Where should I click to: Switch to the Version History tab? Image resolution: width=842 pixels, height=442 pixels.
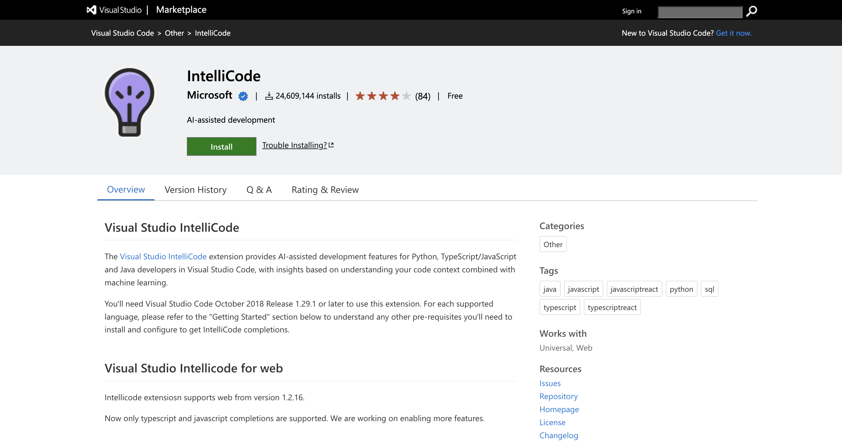pos(196,189)
